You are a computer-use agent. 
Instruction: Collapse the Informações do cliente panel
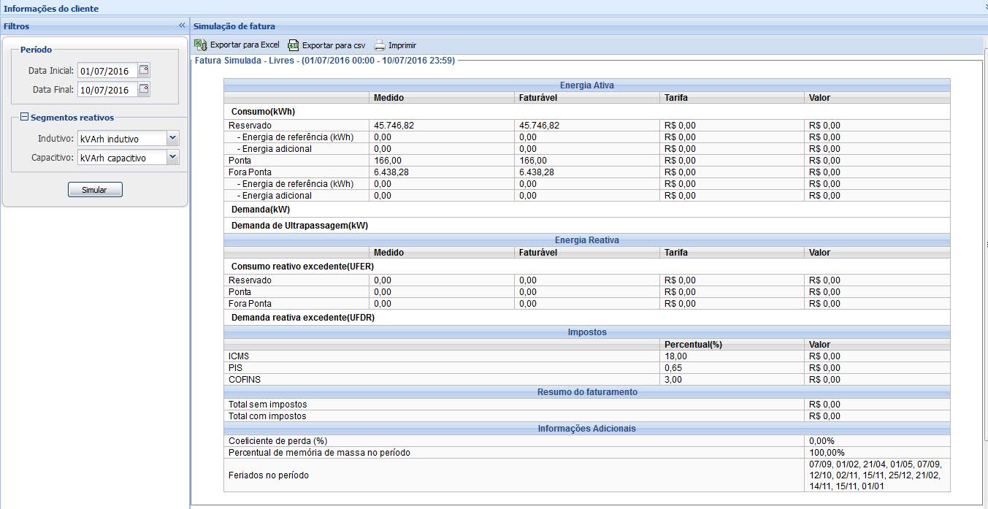984,7
